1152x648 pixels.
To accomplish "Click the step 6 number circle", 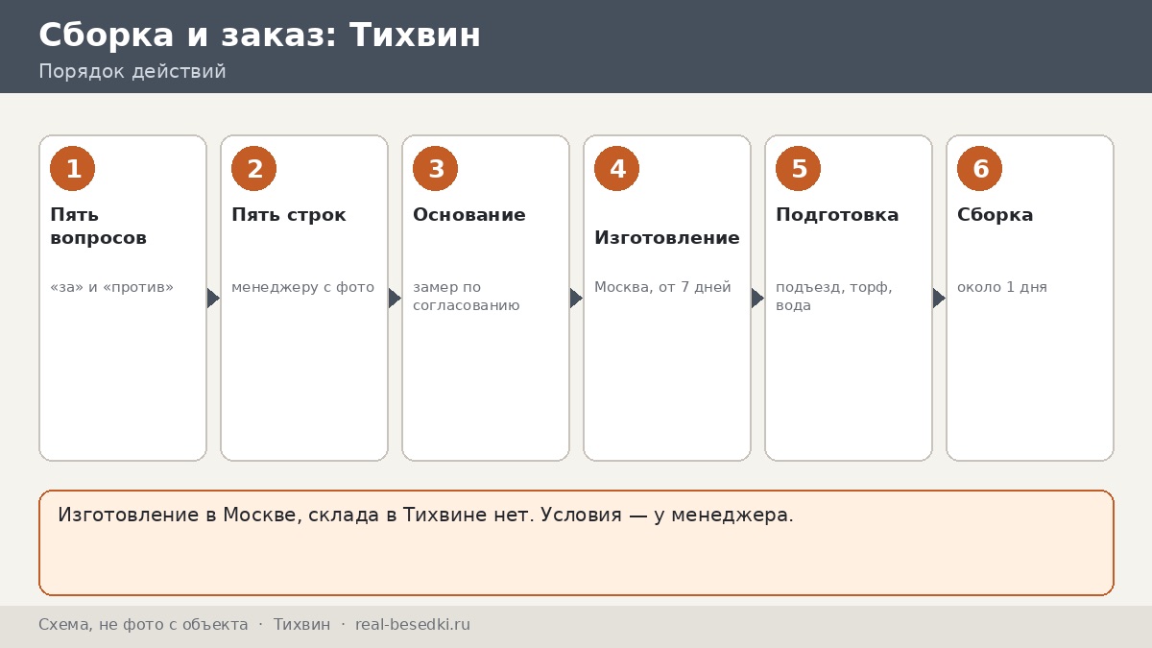I will point(979,169).
